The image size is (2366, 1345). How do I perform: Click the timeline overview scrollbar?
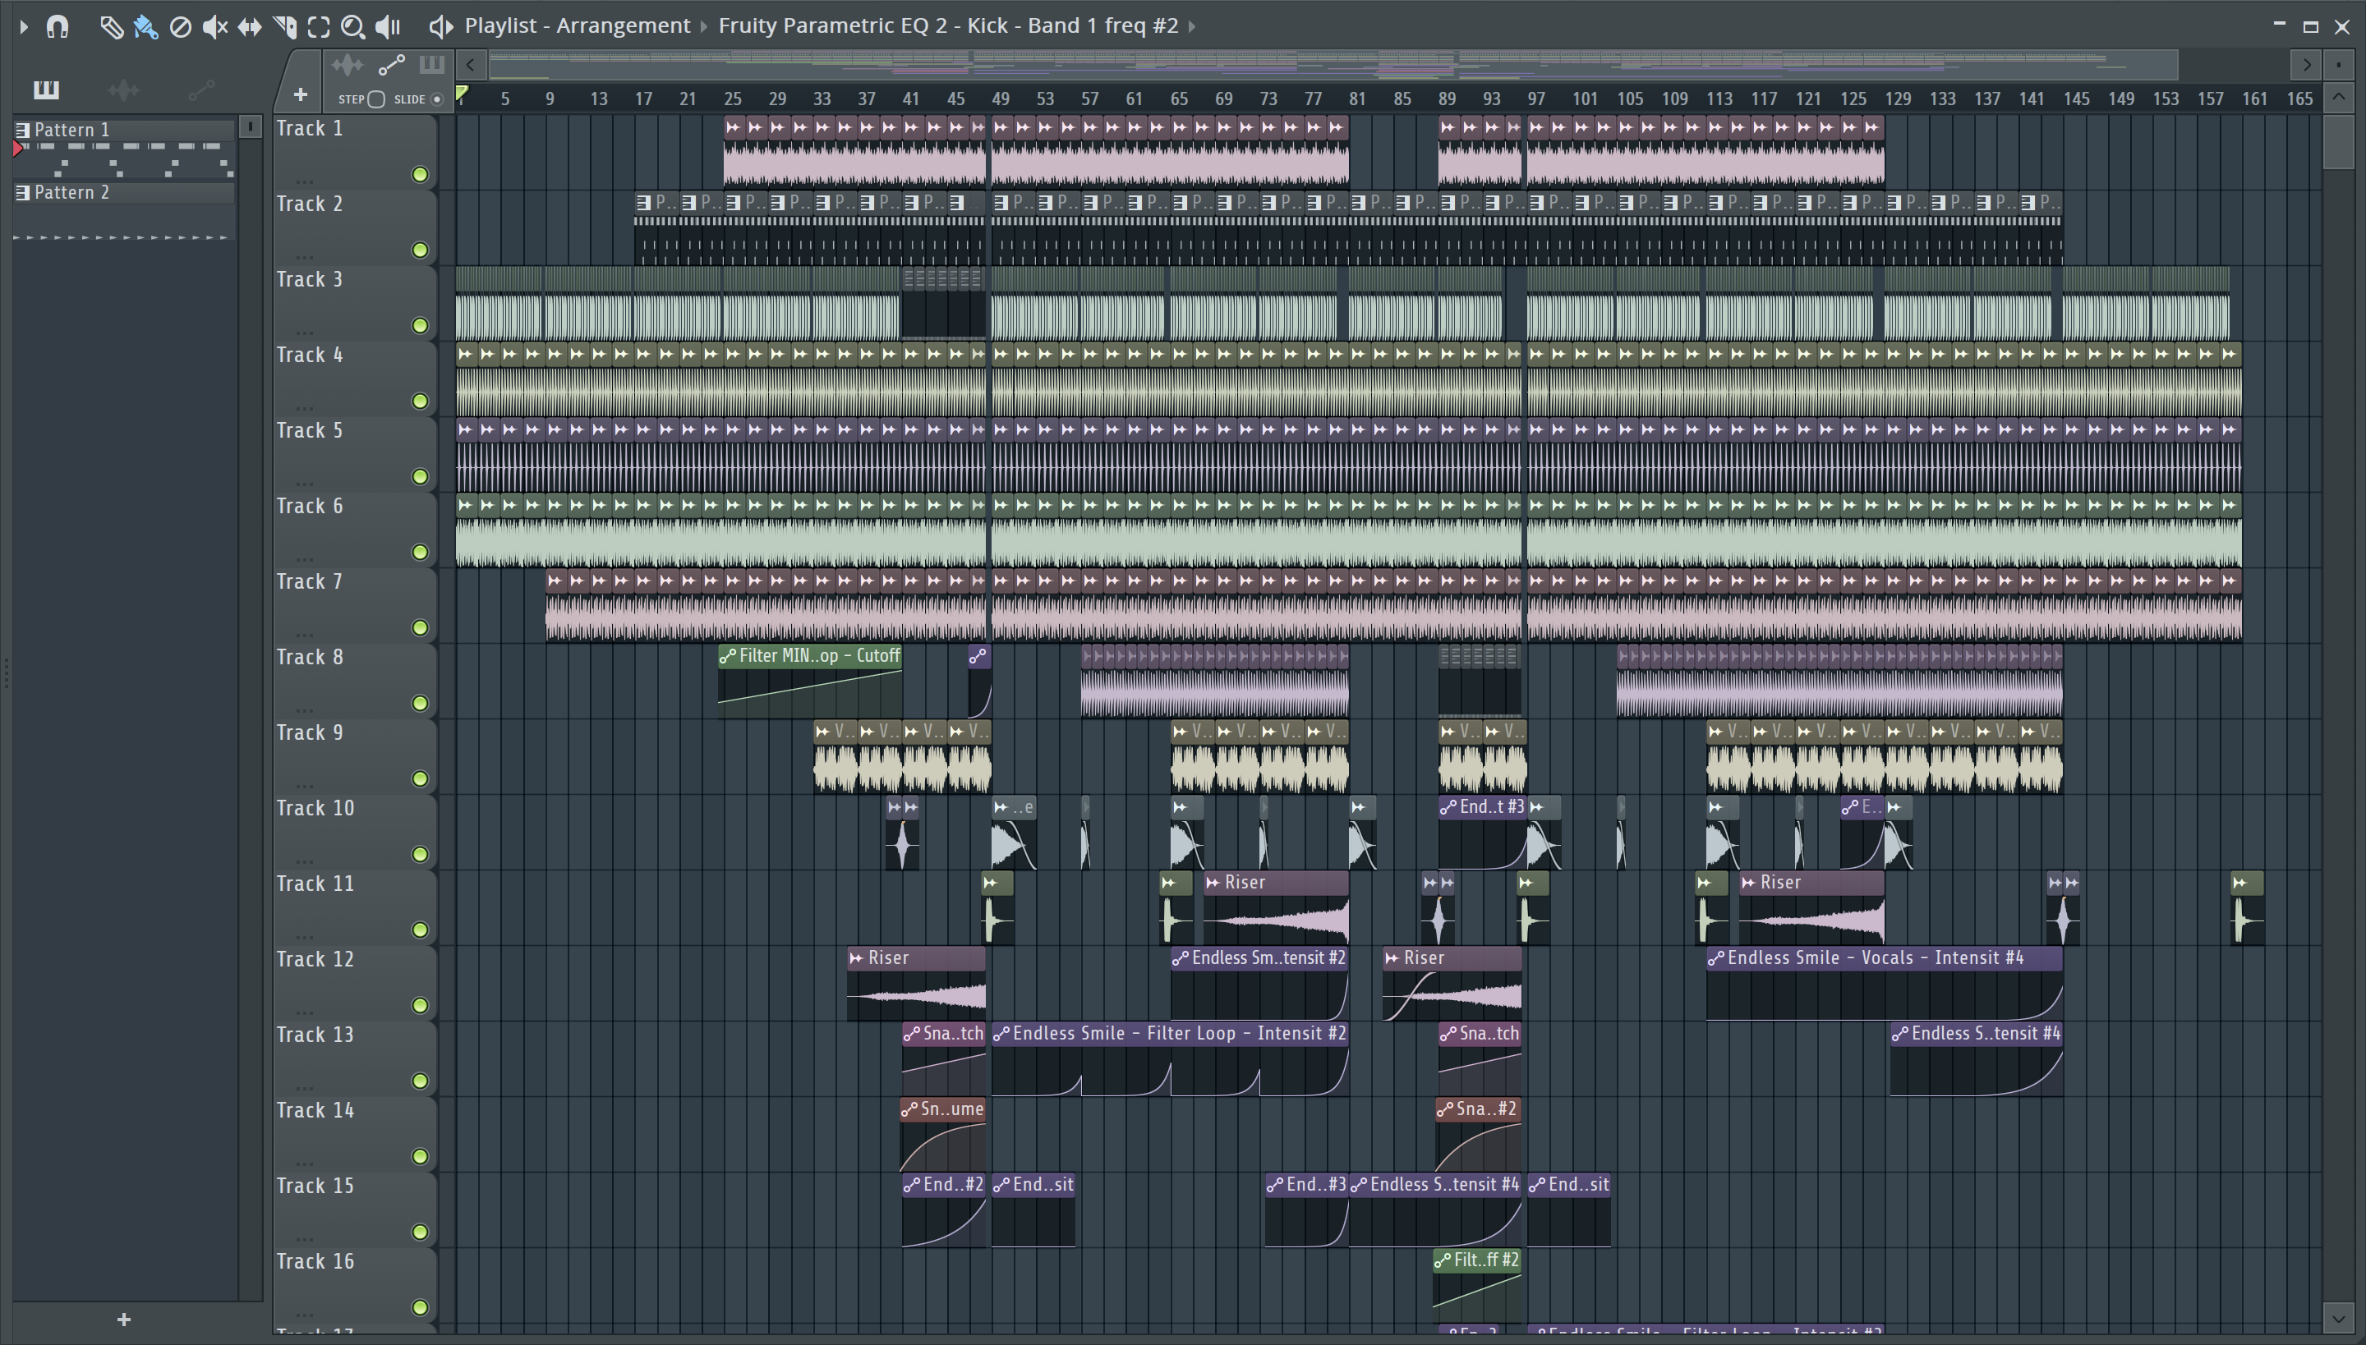coord(1333,65)
